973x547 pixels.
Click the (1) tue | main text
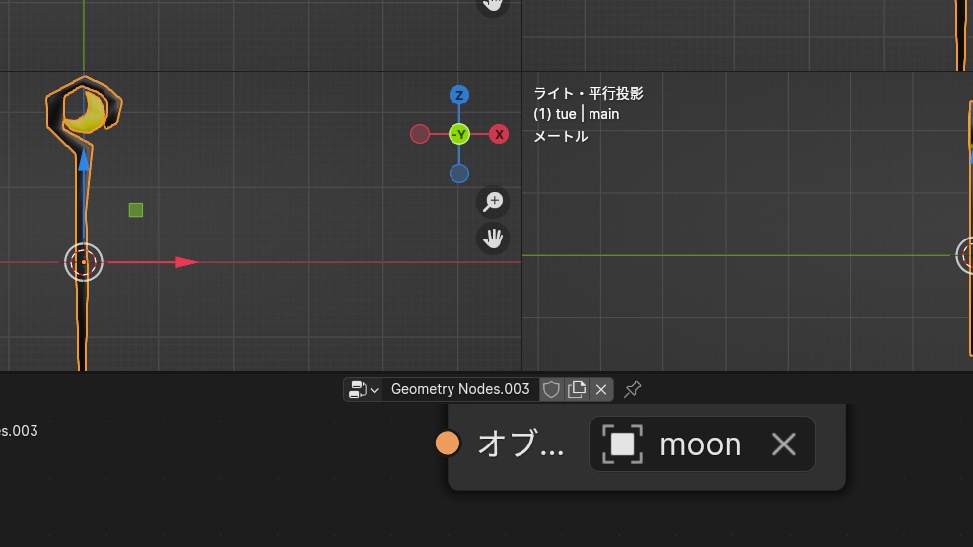[x=577, y=114]
